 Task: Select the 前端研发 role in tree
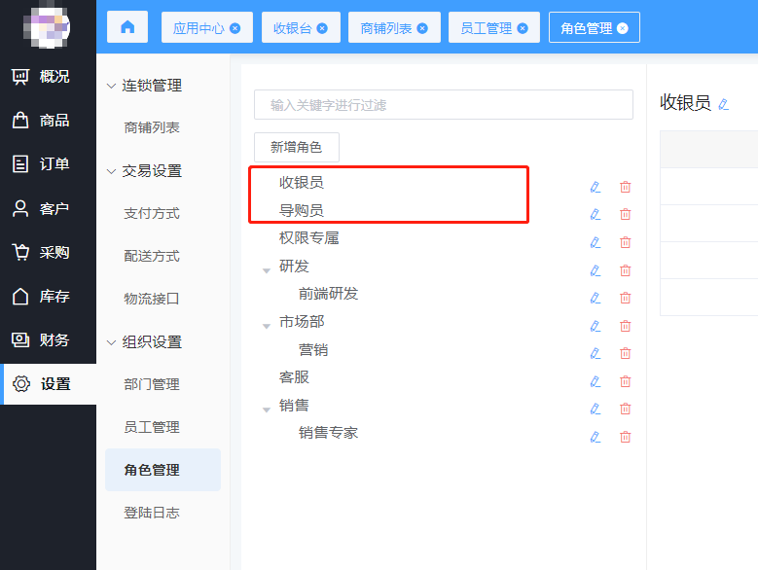328,294
